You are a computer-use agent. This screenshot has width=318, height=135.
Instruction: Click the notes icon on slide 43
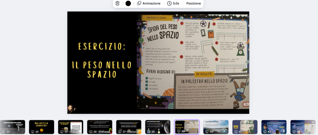[x=294, y=132]
